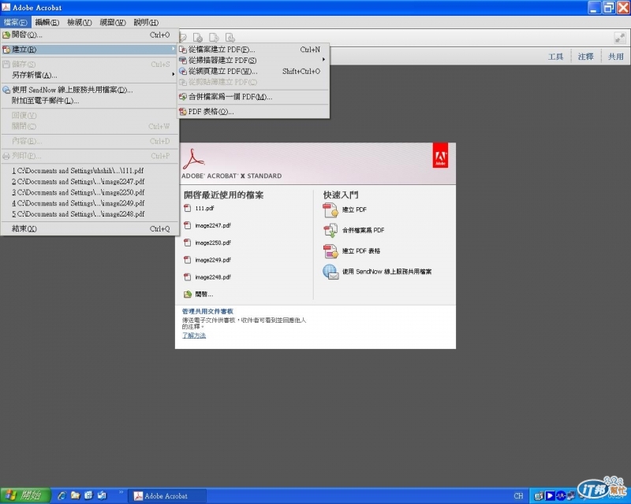The height and width of the screenshot is (504, 631).
Task: Click the CH language indicator on taskbar
Action: (x=518, y=496)
